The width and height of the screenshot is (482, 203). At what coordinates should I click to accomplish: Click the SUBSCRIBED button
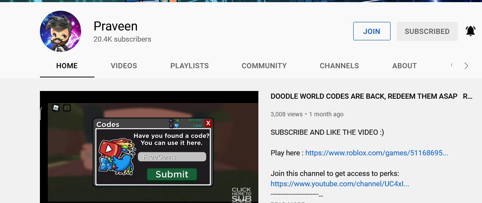tap(427, 31)
